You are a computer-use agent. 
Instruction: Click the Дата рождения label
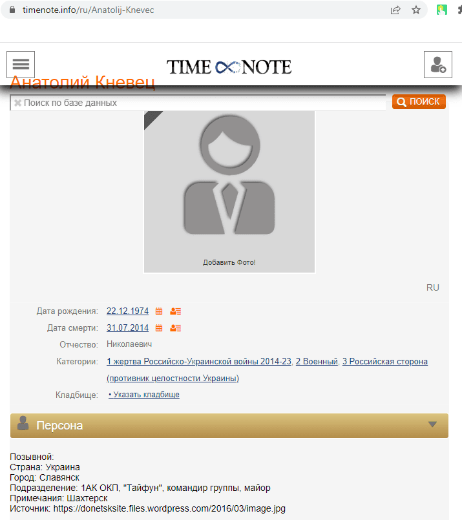67,311
